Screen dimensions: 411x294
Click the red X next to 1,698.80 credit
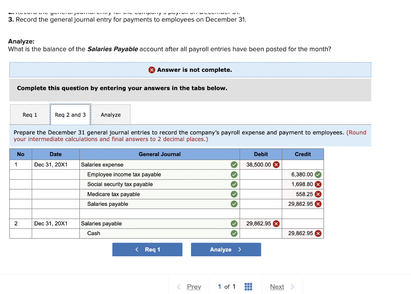(319, 184)
